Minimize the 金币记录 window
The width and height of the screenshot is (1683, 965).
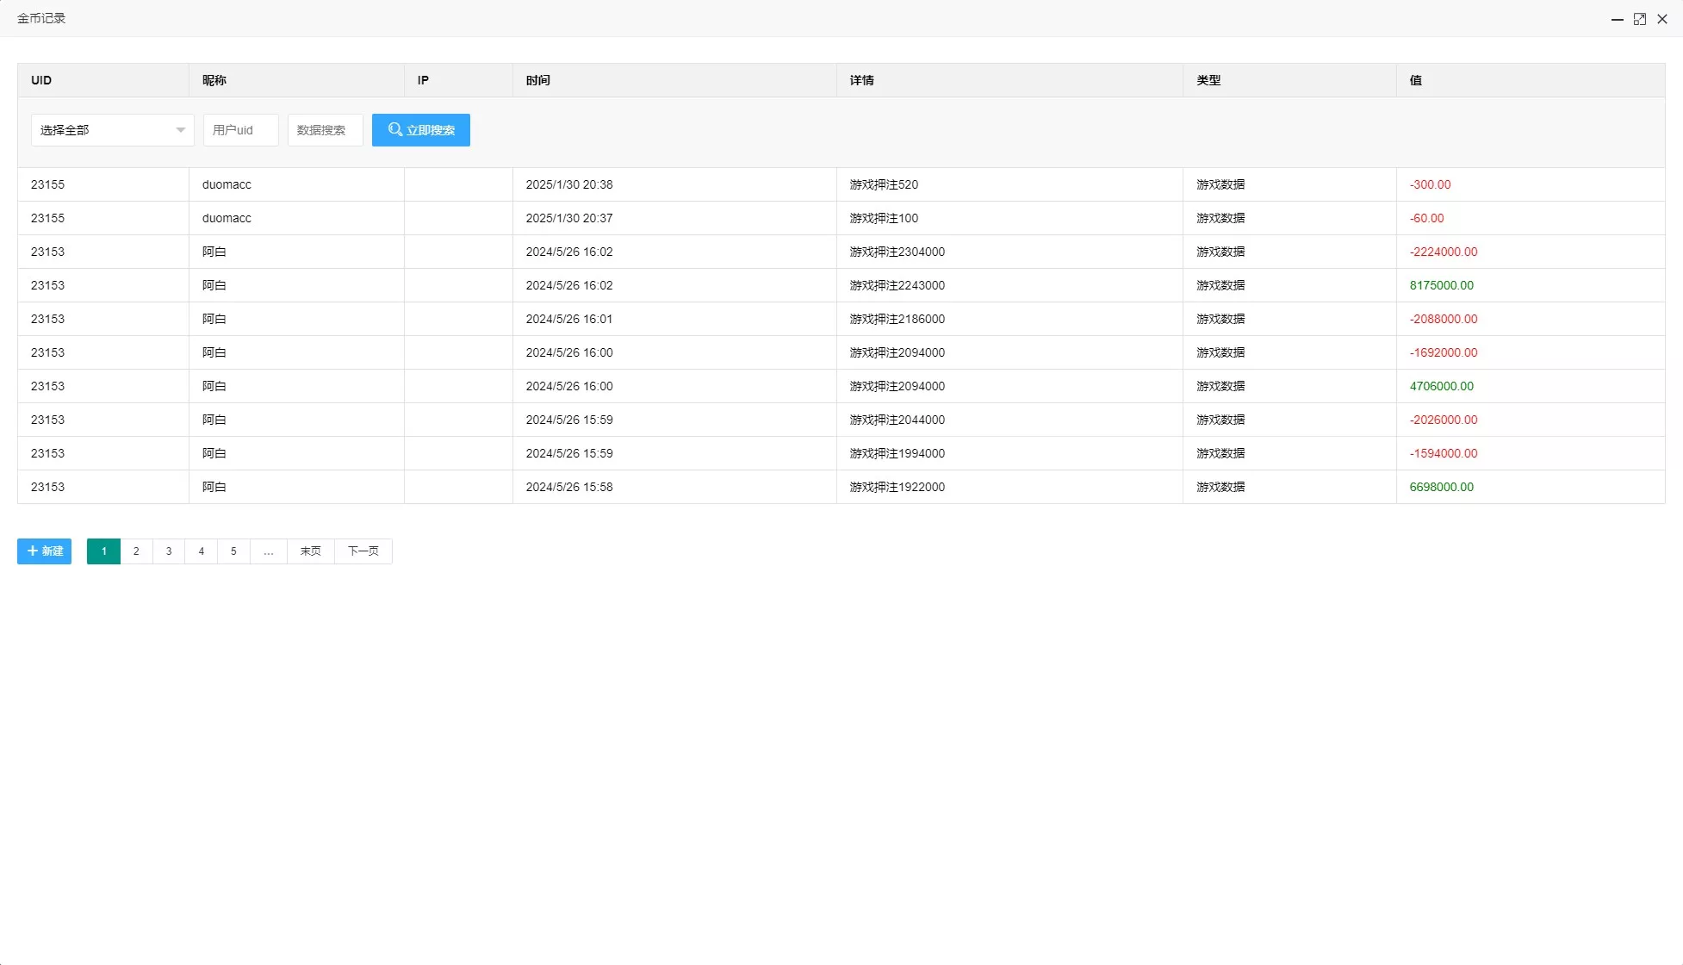point(1617,19)
